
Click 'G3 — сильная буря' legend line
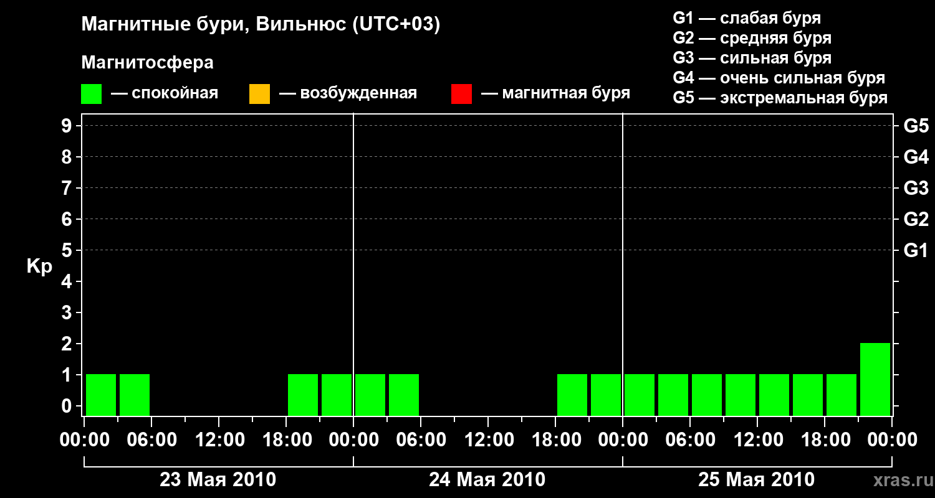(752, 58)
